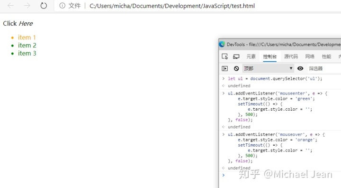
Task: Show the console sidebar icon
Action: point(224,68)
